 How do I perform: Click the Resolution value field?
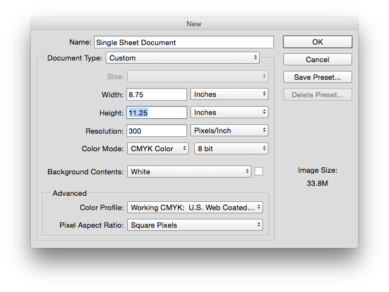[x=157, y=131]
